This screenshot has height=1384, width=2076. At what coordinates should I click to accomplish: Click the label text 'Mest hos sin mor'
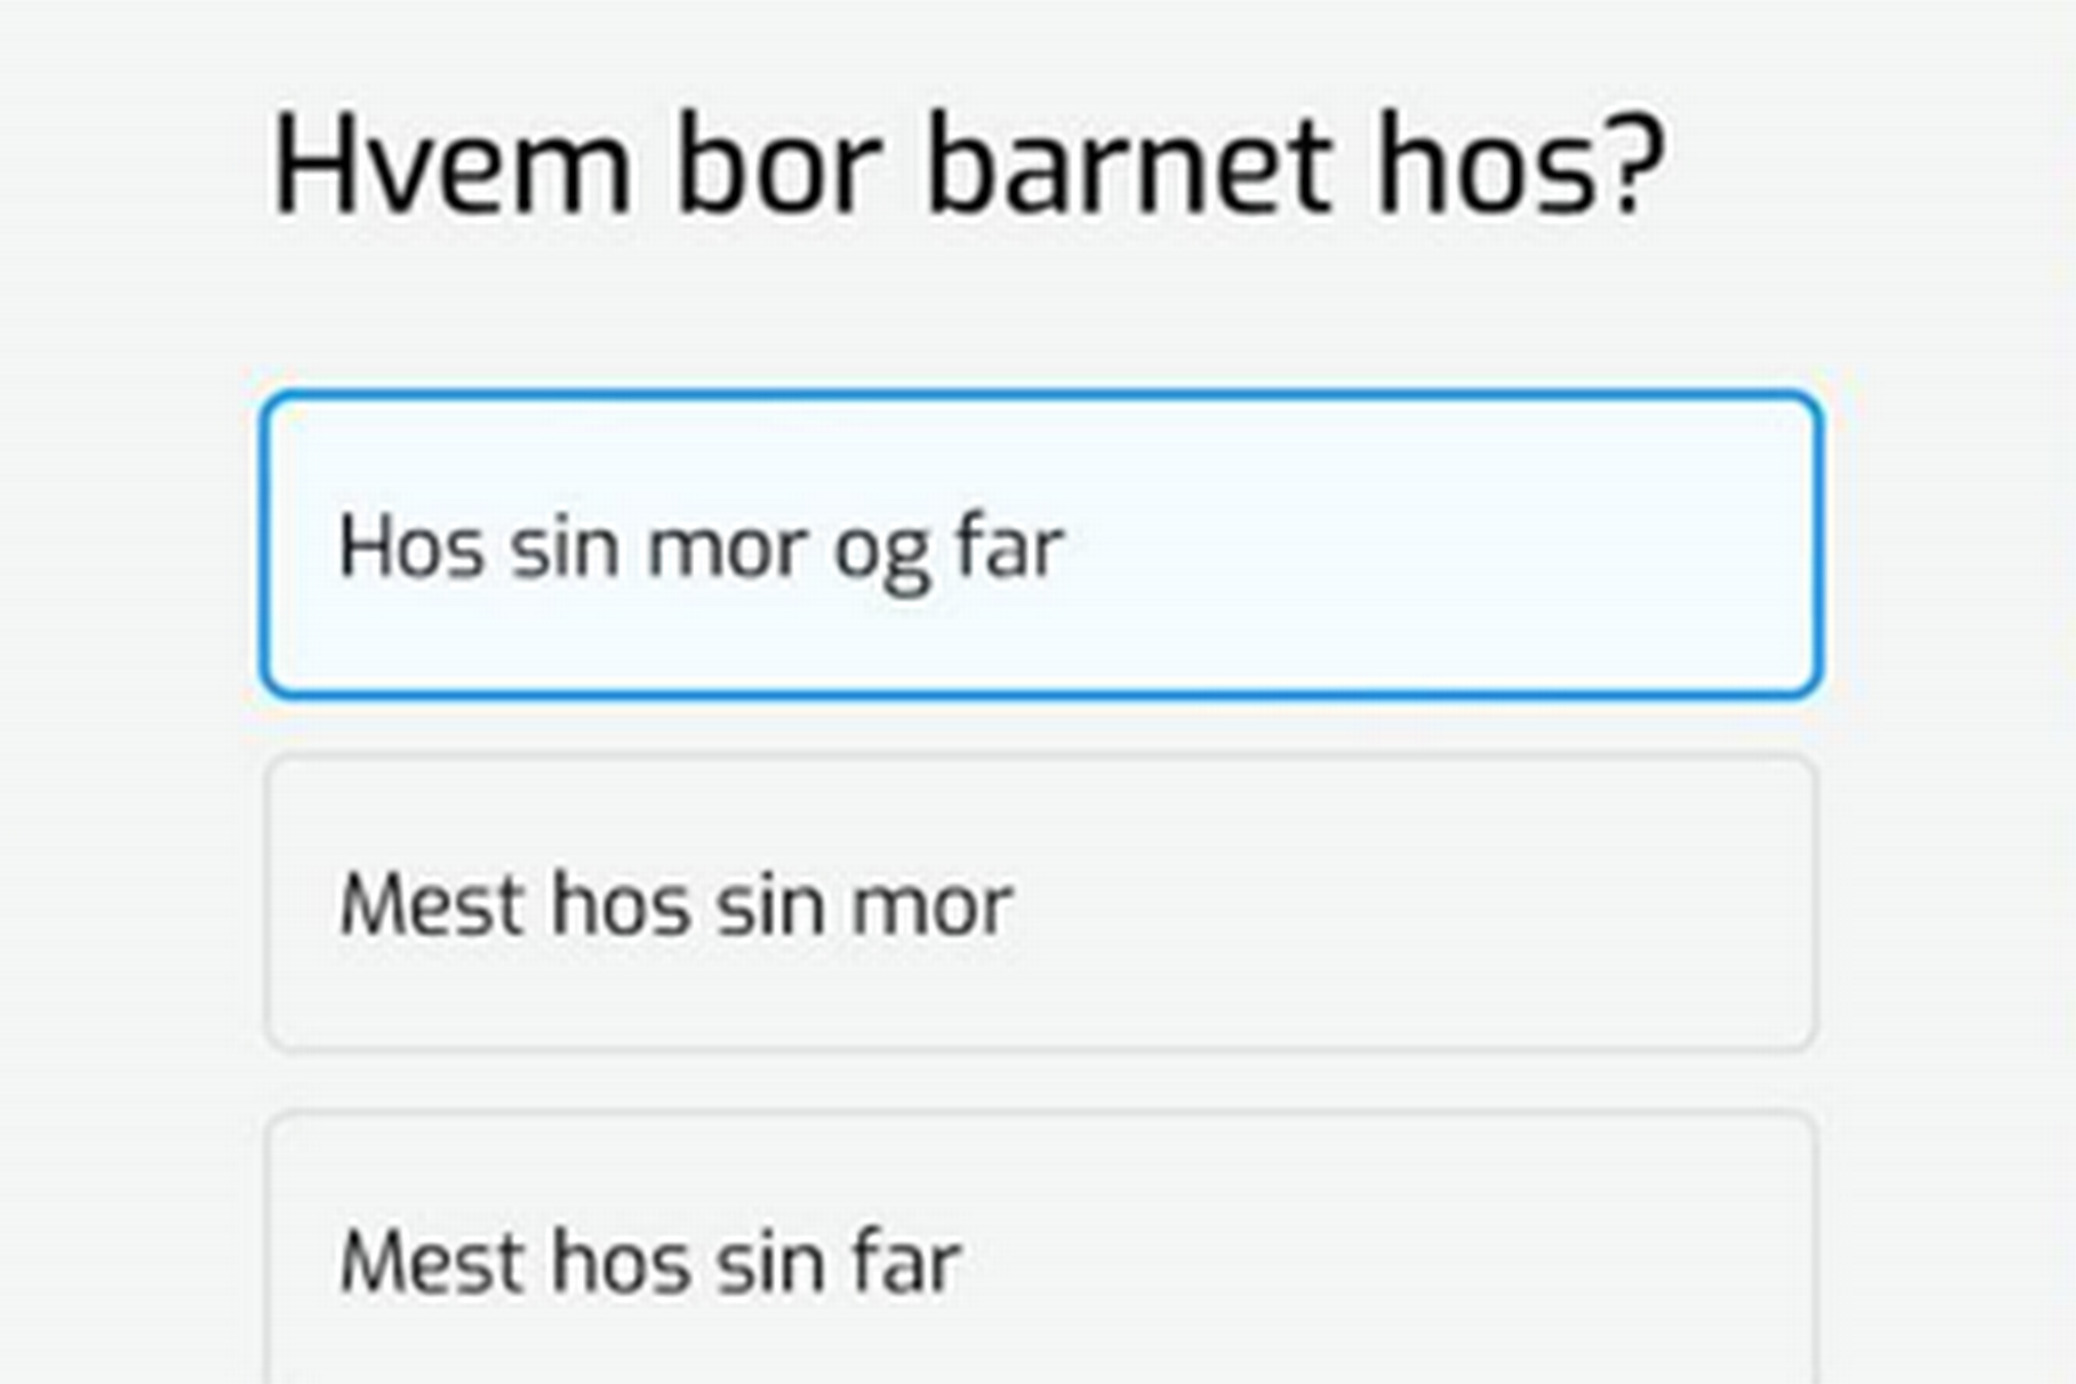point(676,905)
